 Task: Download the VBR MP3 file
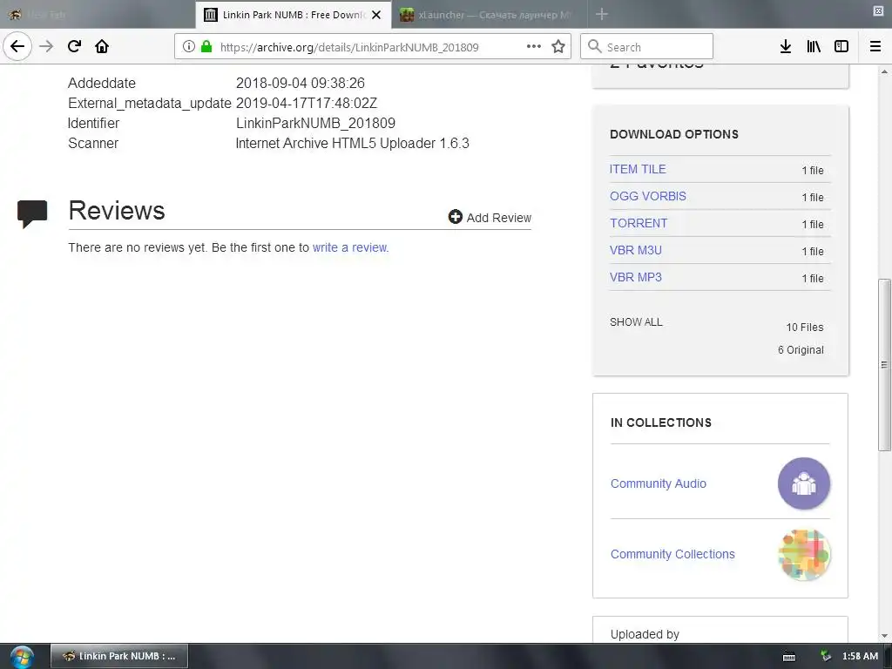pos(635,277)
